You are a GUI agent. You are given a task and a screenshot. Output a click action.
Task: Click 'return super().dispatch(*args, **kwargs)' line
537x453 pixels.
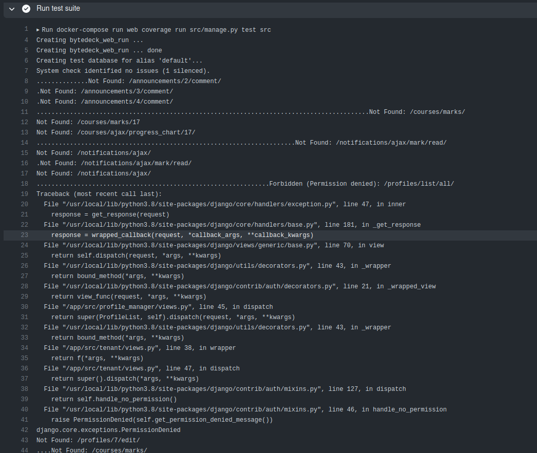(125, 379)
